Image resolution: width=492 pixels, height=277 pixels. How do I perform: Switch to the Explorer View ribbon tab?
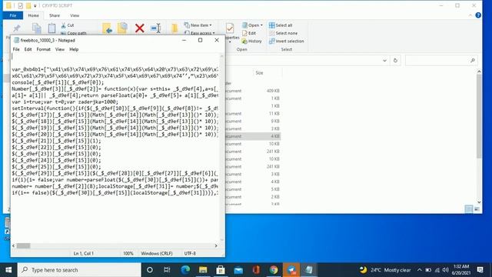click(75, 15)
